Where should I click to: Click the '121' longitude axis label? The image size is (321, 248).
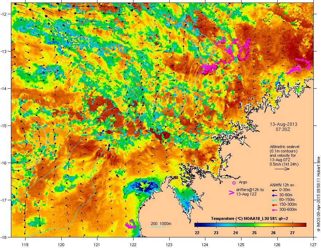coord(97,244)
